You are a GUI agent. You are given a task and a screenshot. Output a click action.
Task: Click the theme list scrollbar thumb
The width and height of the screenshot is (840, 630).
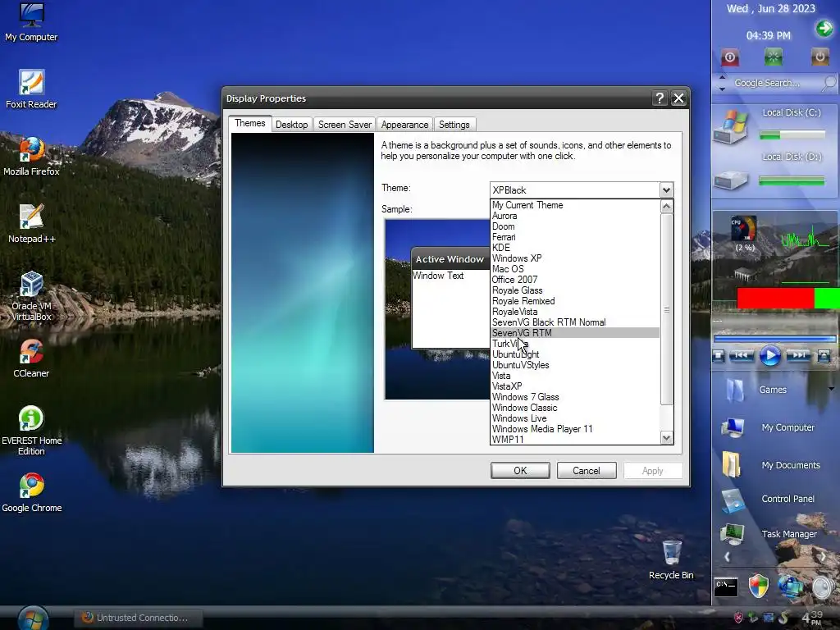[666, 309]
